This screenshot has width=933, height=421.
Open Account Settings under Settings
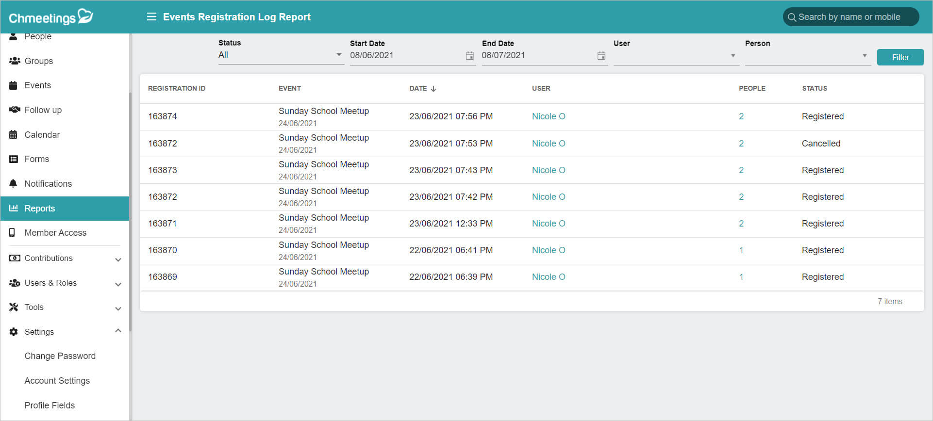[57, 381]
